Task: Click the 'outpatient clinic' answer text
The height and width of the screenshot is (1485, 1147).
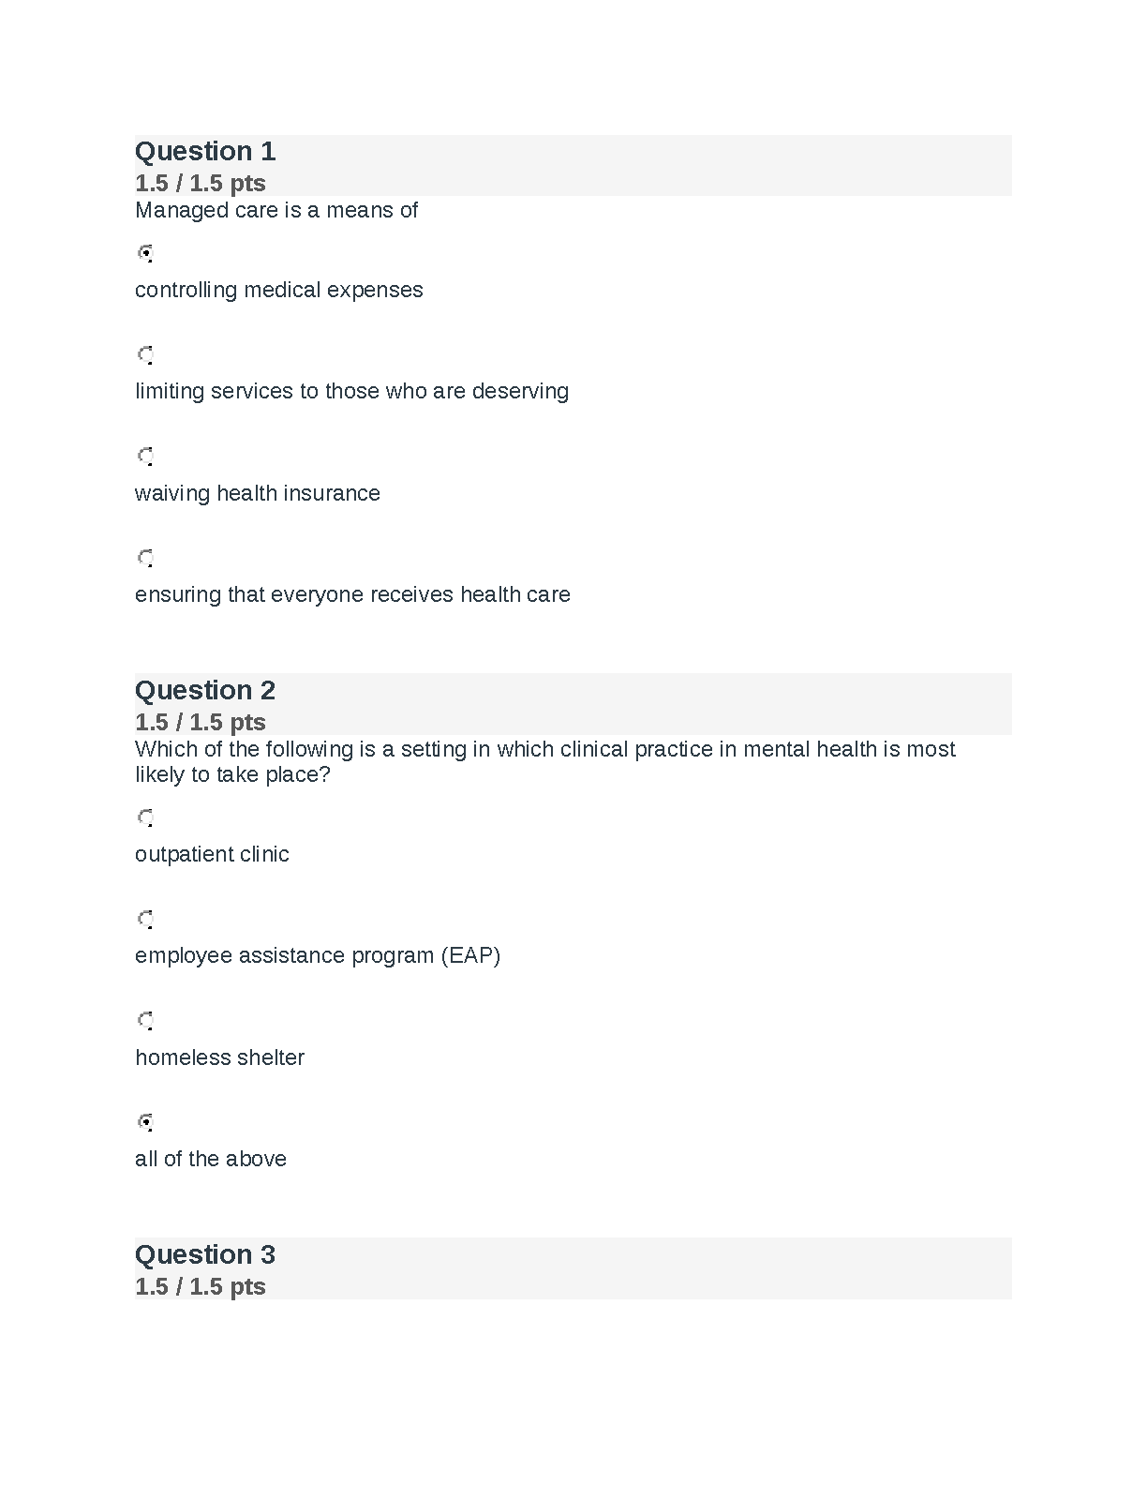Action: click(212, 854)
